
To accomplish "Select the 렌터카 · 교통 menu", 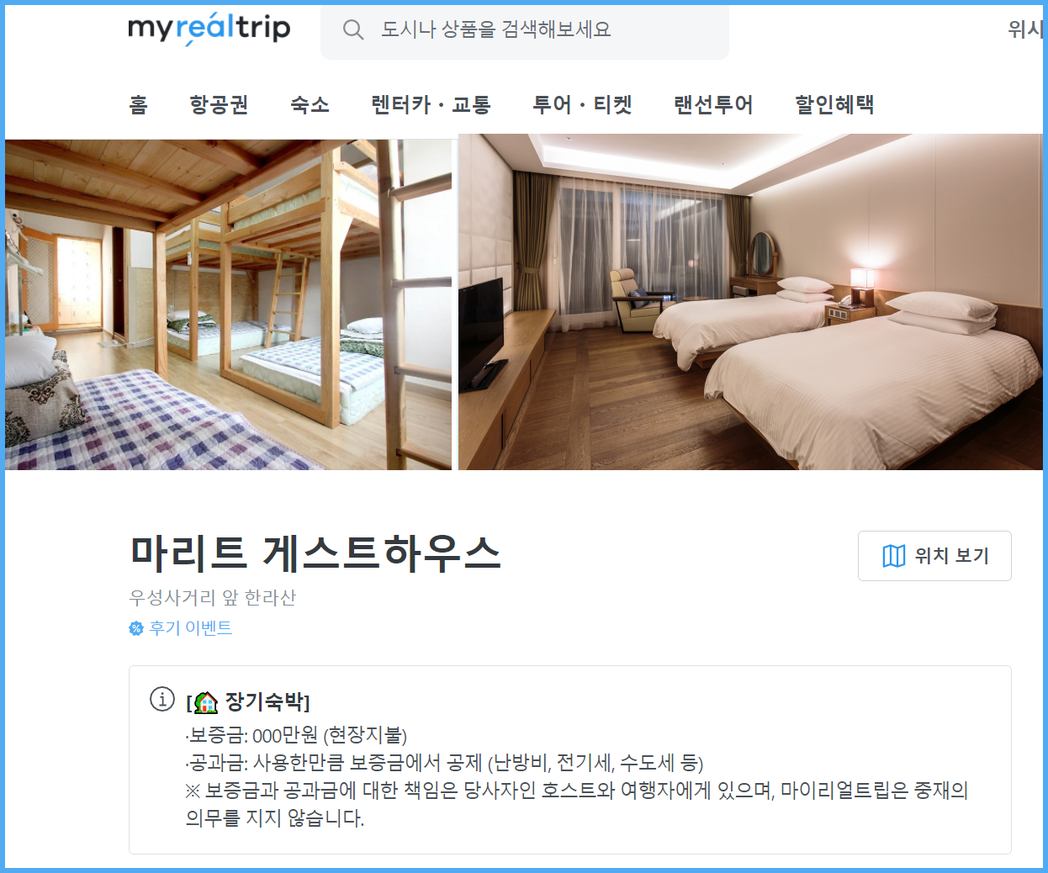I will pyautogui.click(x=431, y=105).
